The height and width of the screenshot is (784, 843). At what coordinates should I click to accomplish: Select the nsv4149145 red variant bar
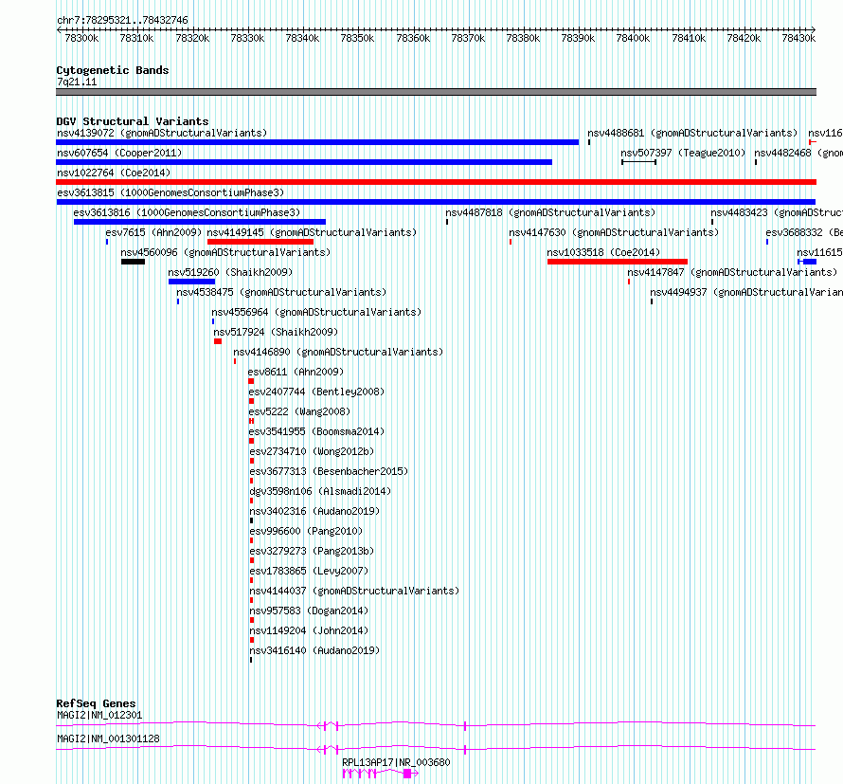260,242
